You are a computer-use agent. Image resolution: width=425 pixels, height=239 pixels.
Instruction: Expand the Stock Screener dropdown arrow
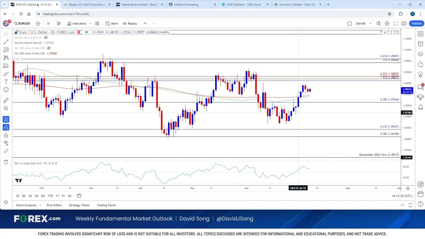tap(40, 205)
